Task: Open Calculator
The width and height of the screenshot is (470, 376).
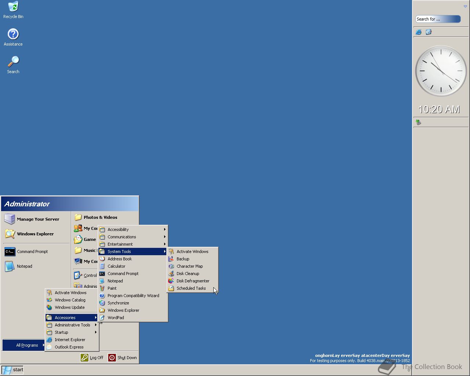Action: coord(133,266)
